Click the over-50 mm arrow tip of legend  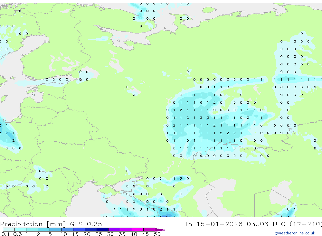pos(161,230)
